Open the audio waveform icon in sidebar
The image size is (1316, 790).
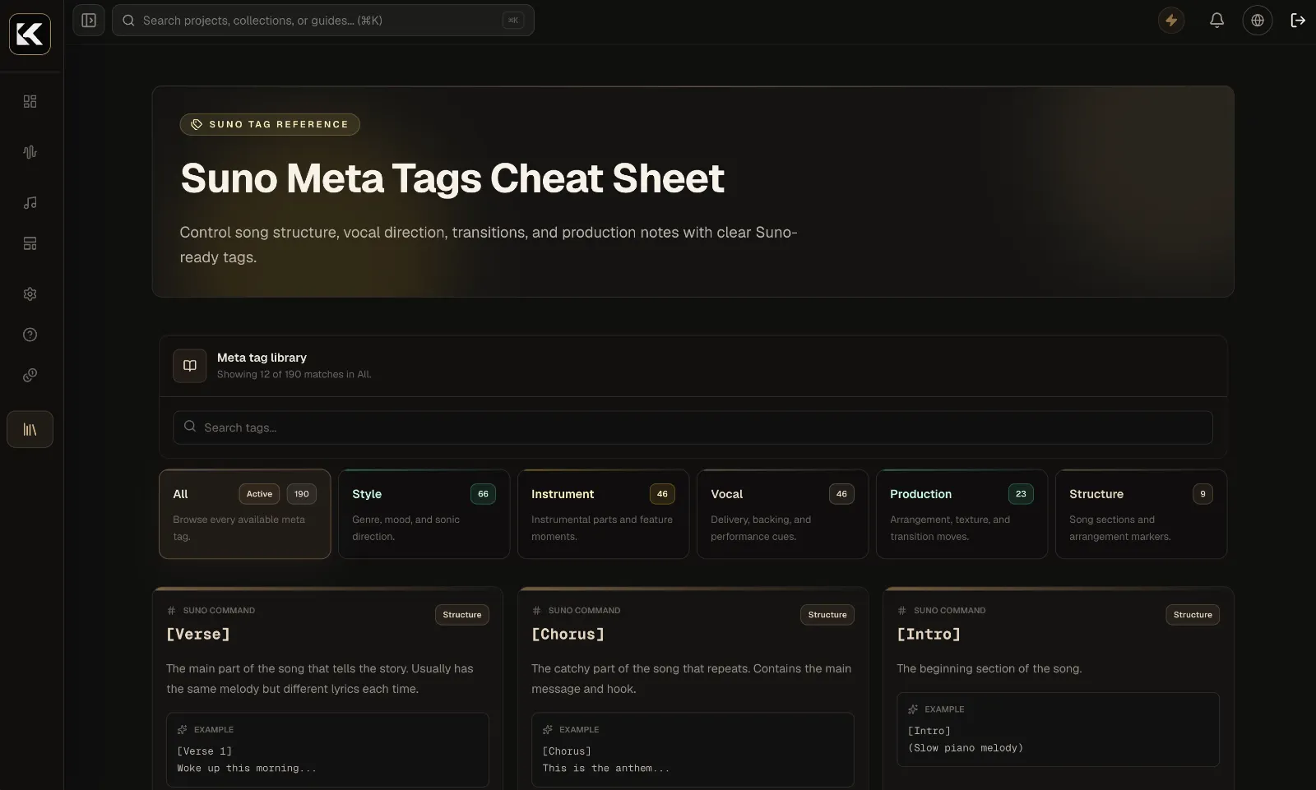click(x=30, y=152)
